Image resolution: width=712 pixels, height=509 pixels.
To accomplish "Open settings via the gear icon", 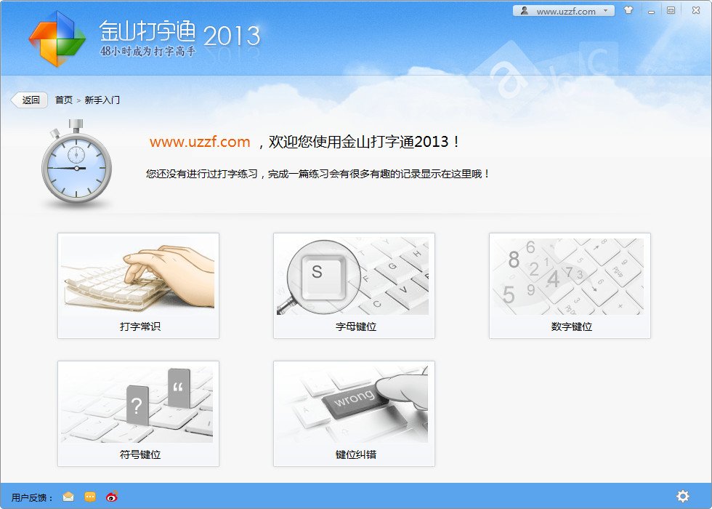I will coord(682,496).
